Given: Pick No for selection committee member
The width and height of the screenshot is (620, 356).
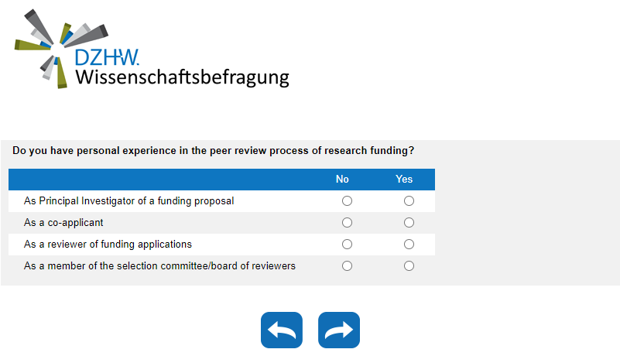Looking at the screenshot, I should (347, 266).
